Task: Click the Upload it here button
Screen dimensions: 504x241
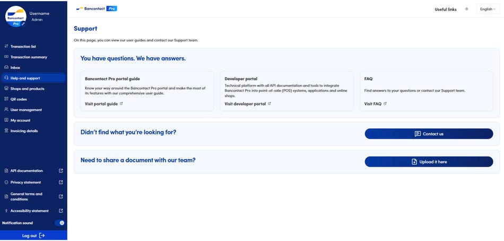Action: pyautogui.click(x=429, y=162)
